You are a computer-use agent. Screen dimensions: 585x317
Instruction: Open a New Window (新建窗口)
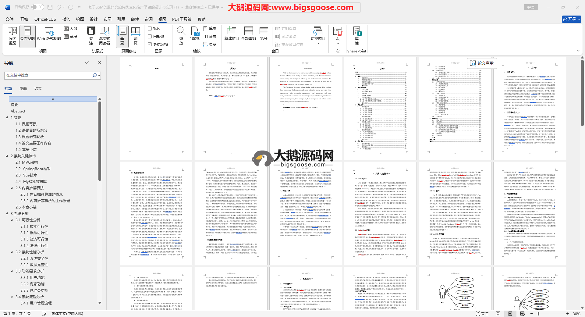point(232,34)
